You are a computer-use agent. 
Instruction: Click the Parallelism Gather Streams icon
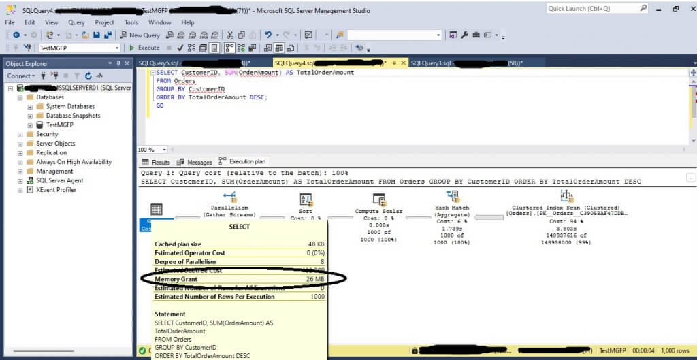229,197
